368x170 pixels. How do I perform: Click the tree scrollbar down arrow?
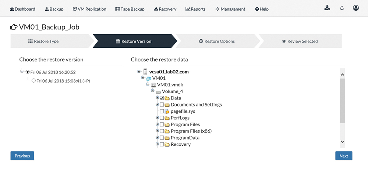click(342, 141)
